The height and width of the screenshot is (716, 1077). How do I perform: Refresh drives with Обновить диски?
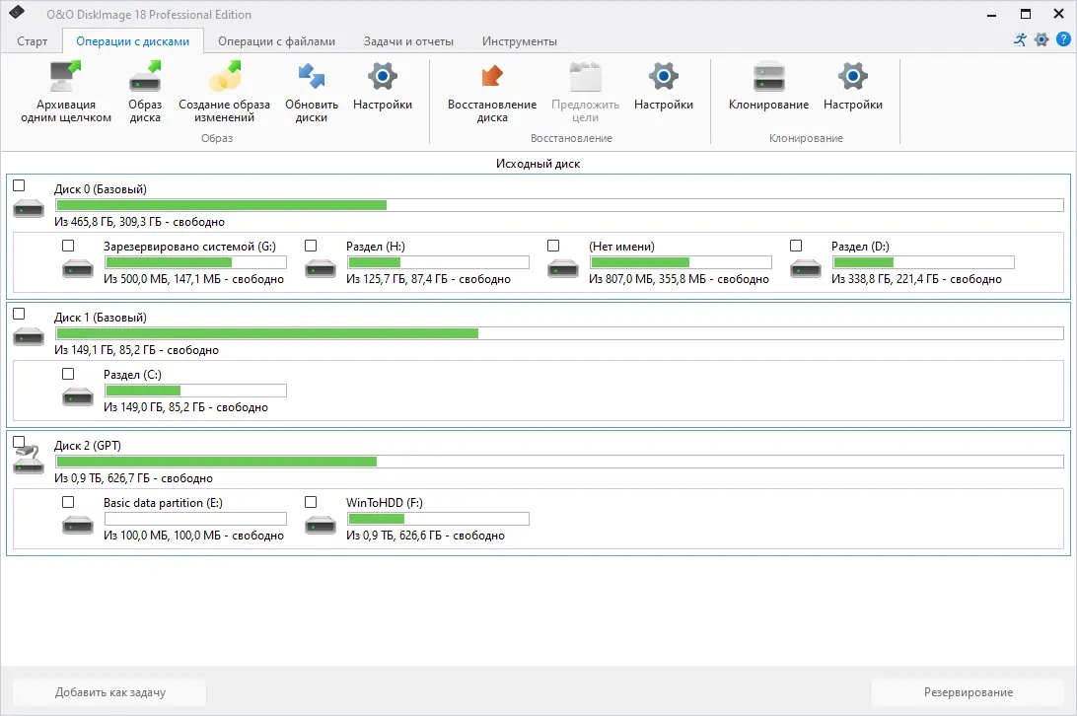312,92
